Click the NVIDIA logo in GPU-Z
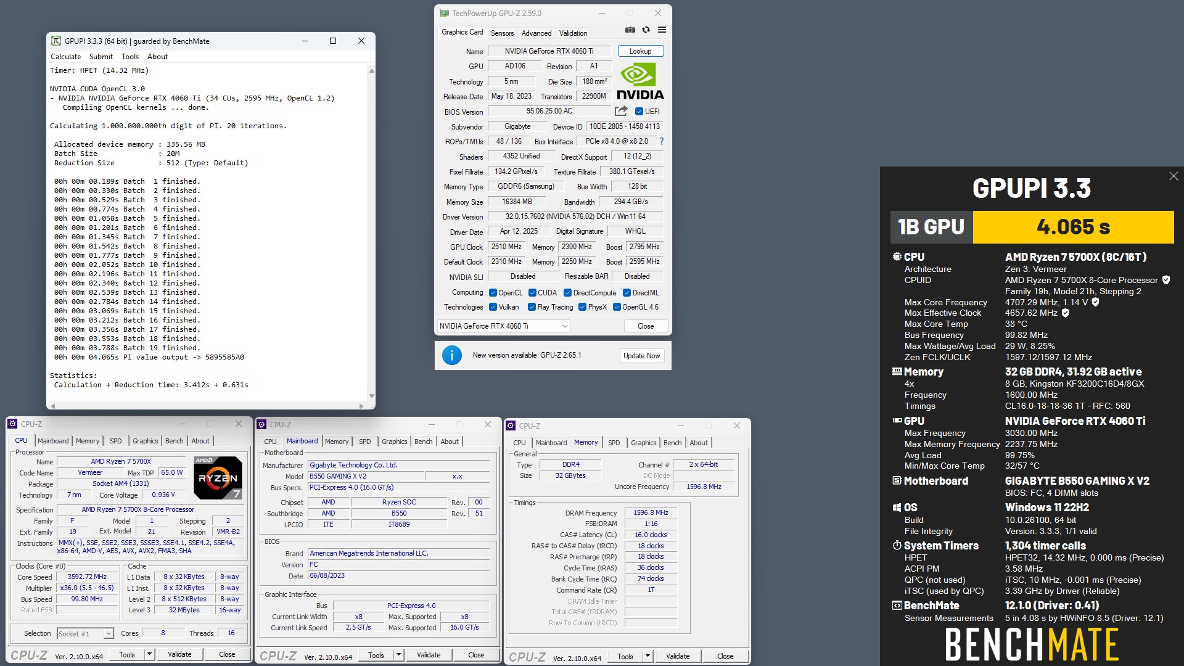 click(640, 81)
